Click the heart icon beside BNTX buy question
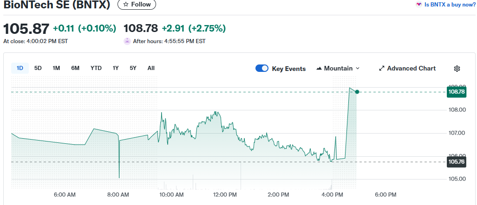Screen dimensions: 477x205 tap(419, 4)
